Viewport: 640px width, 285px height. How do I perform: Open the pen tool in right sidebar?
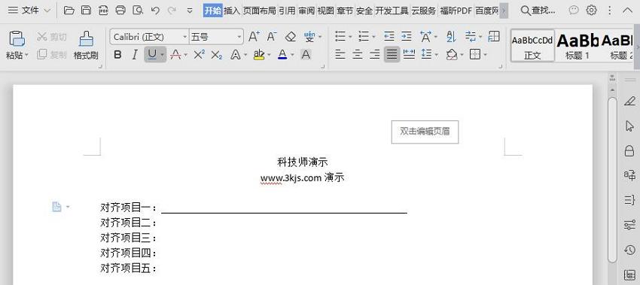click(629, 101)
